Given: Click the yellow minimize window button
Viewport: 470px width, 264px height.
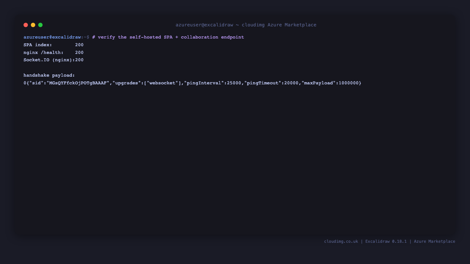Looking at the screenshot, I should tap(33, 25).
